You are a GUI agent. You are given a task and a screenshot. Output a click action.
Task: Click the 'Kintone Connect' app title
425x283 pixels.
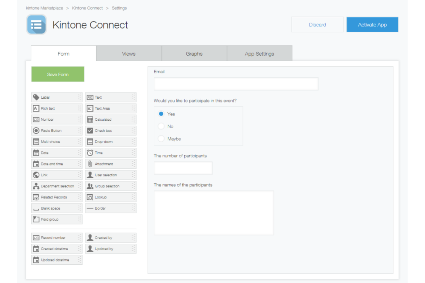pyautogui.click(x=90, y=25)
